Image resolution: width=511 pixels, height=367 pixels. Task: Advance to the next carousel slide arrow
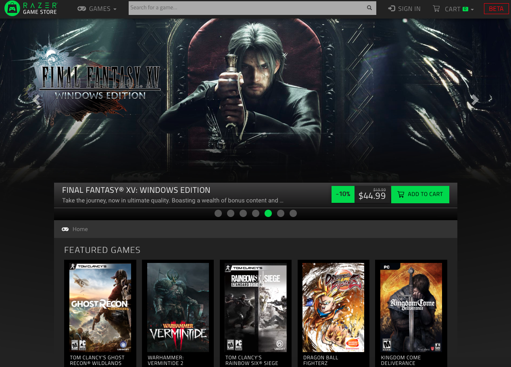pyautogui.click(x=475, y=100)
